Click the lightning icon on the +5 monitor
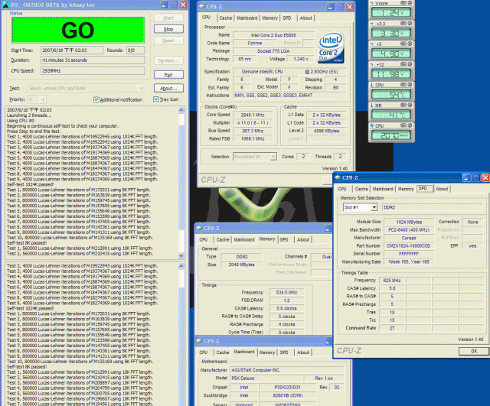Screen dimensions: 490x406 coord(372,44)
